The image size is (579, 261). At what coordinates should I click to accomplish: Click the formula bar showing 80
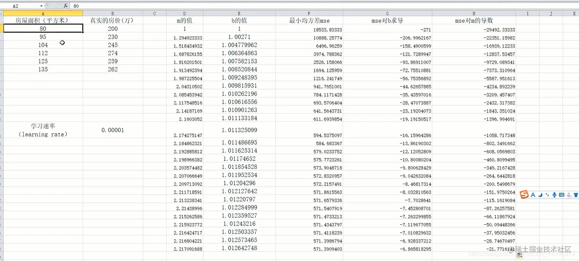click(324, 6)
